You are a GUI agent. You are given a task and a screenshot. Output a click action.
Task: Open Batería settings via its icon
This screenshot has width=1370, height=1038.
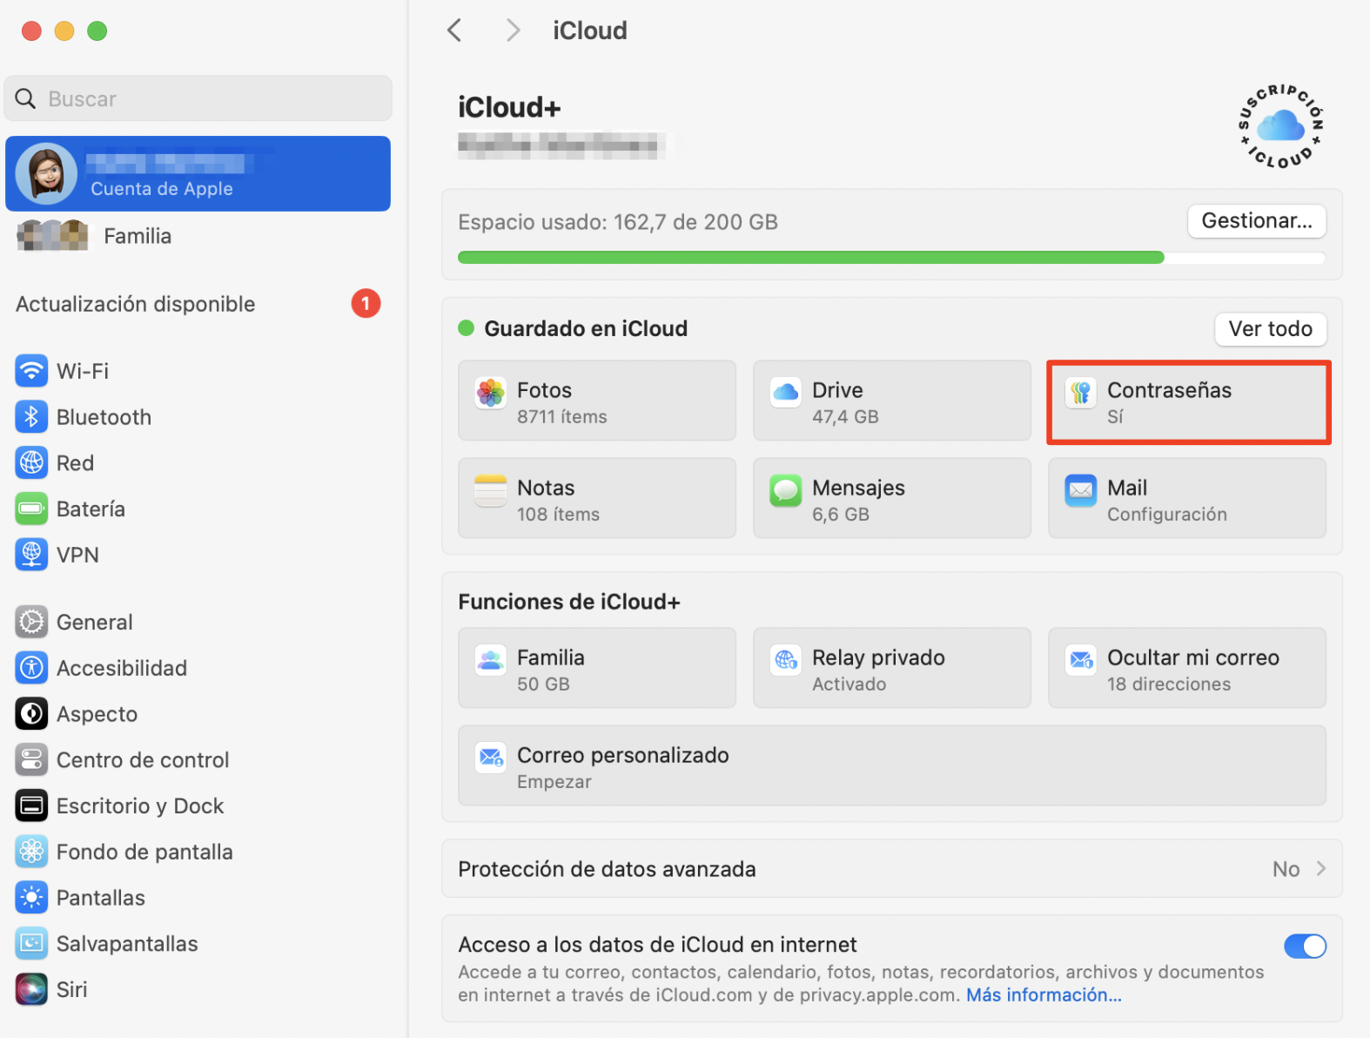click(31, 509)
